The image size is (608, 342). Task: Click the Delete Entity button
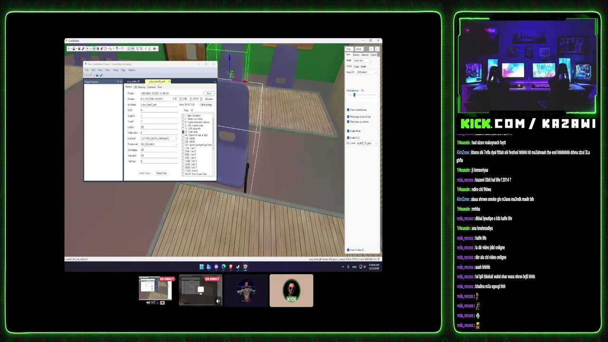click(161, 173)
